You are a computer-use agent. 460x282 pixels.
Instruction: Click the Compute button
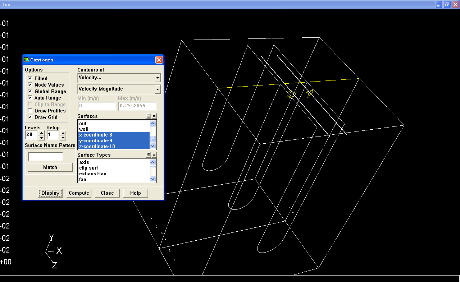click(x=79, y=193)
